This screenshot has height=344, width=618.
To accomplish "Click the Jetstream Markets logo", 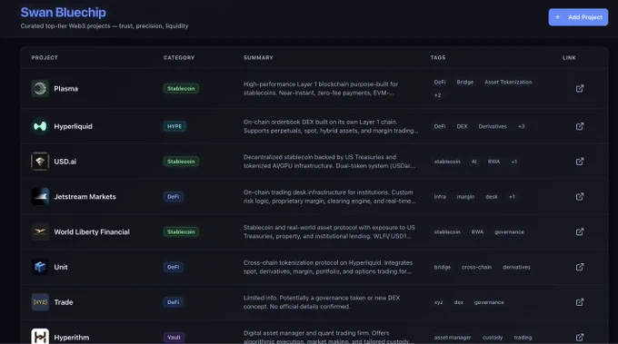I will coord(40,196).
